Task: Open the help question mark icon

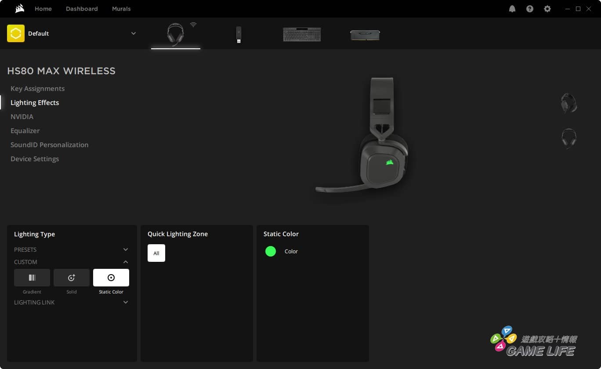Action: tap(530, 9)
